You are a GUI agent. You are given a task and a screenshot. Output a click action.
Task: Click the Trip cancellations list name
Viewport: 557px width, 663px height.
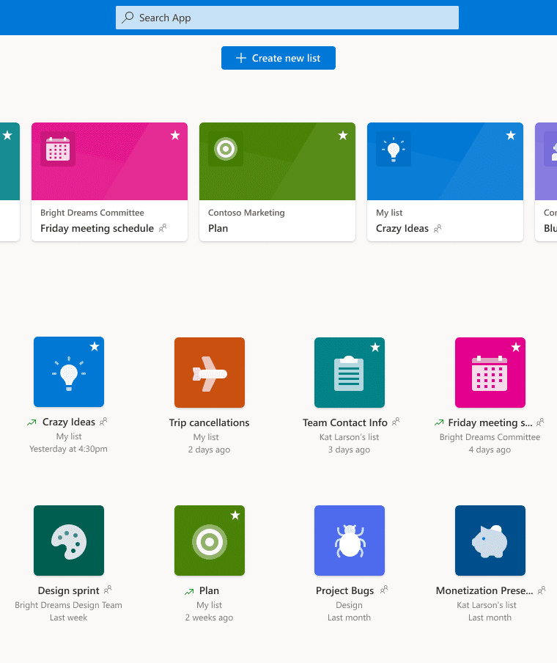209,422
